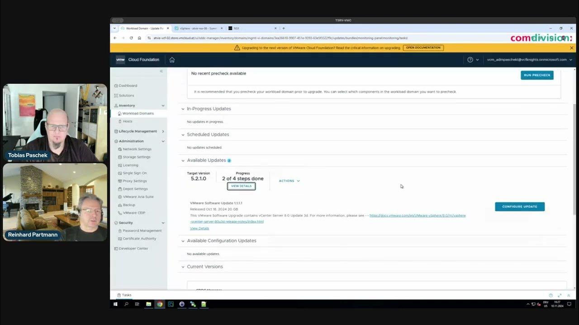Image resolution: width=579 pixels, height=325 pixels.
Task: Open File Explorer from the taskbar
Action: [148, 304]
